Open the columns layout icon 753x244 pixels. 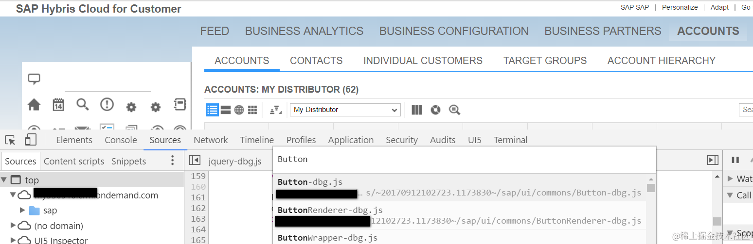click(417, 110)
